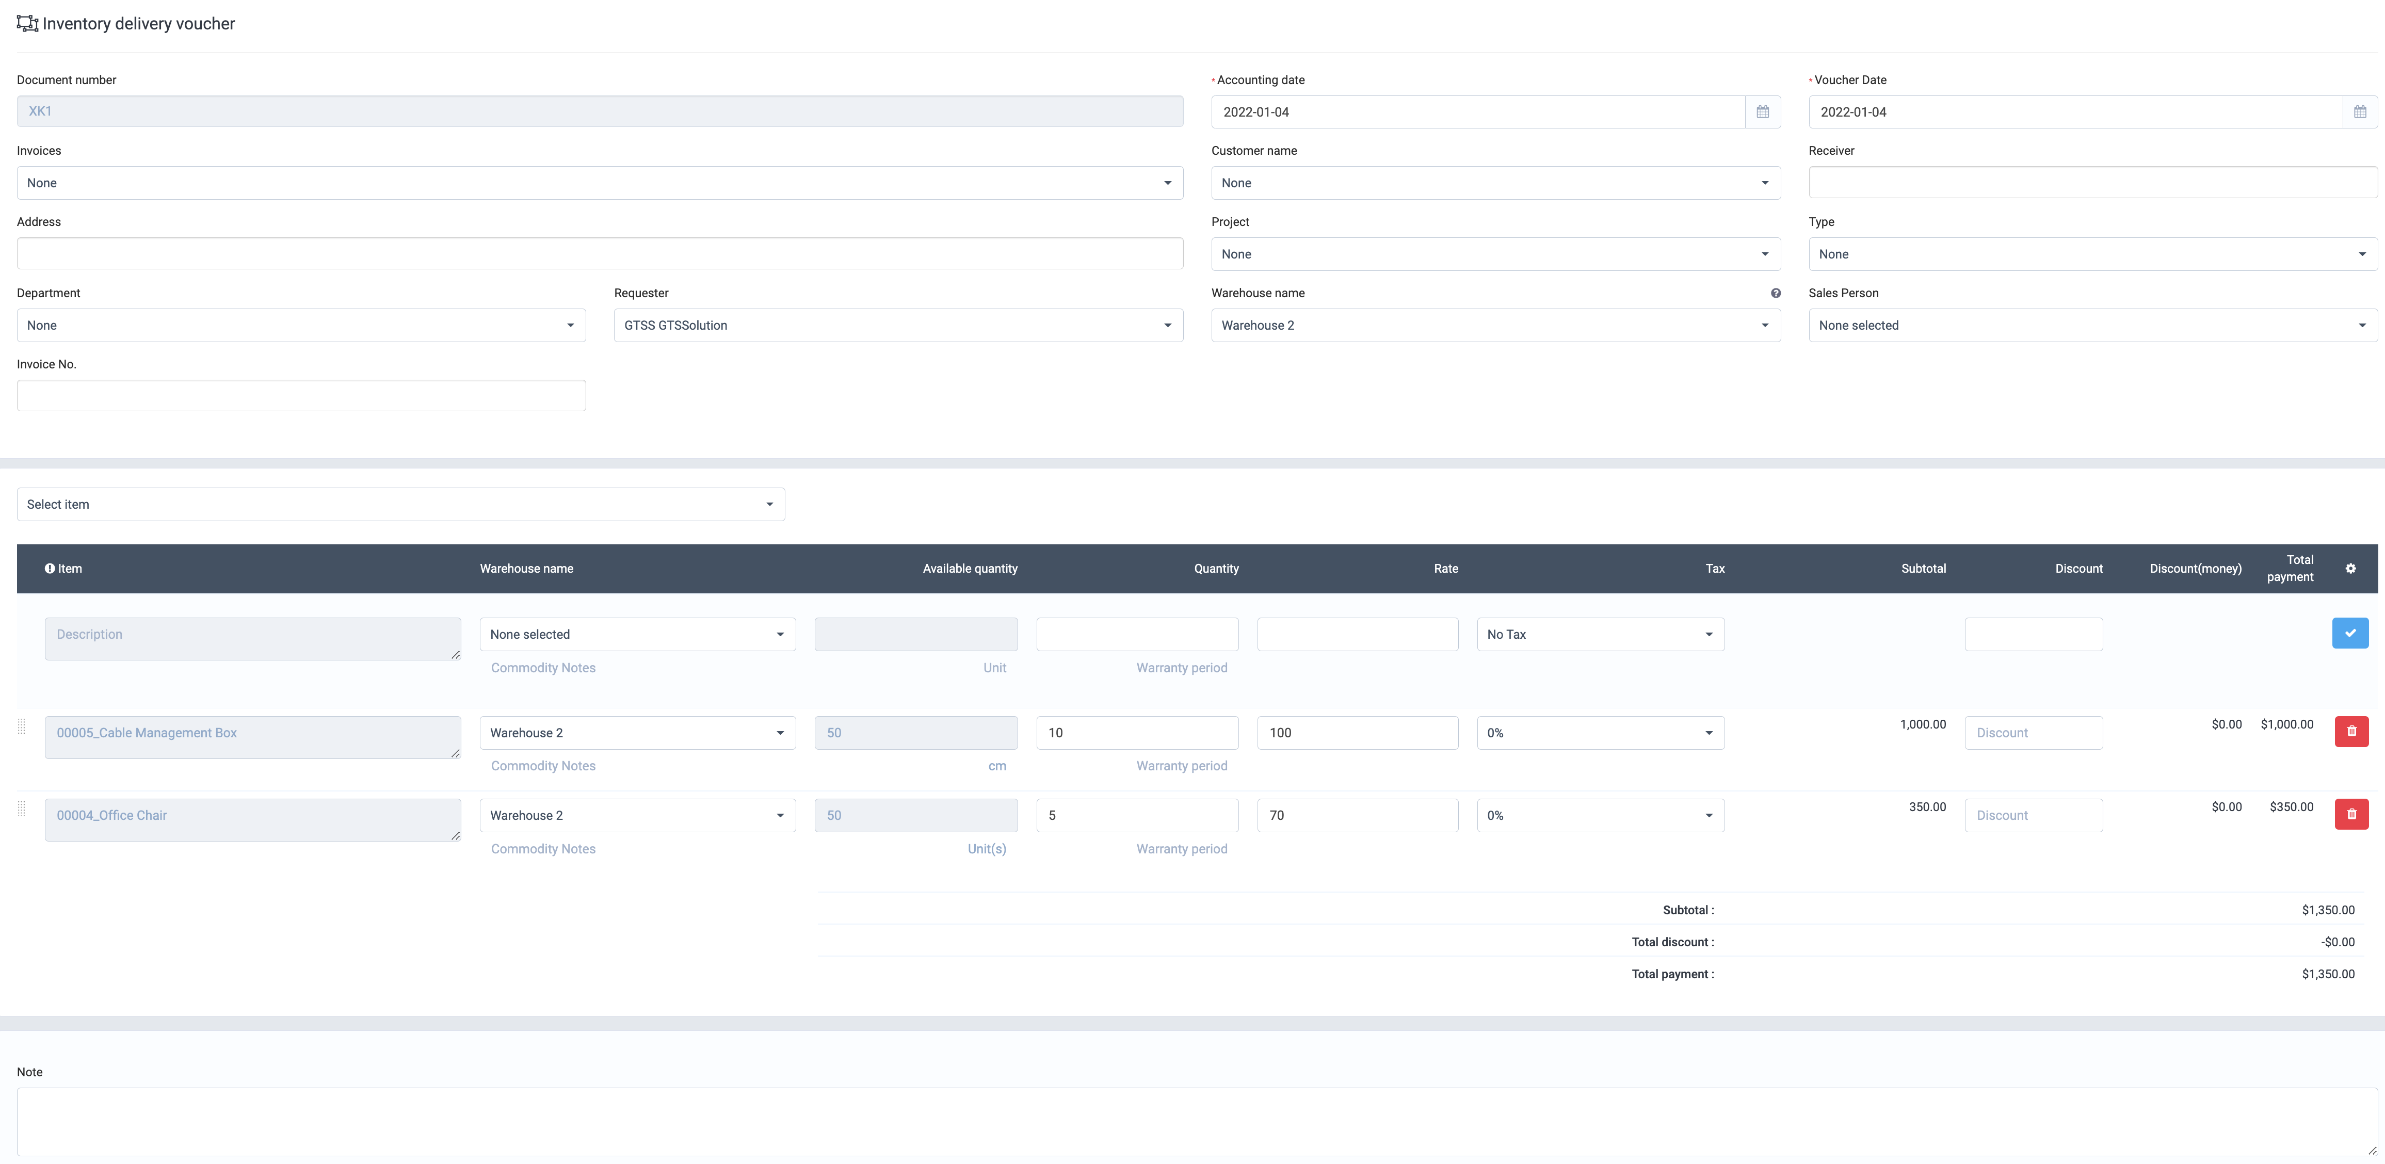Expand the Type dropdown
Screen dimensions: 2385x1164
[2092, 255]
